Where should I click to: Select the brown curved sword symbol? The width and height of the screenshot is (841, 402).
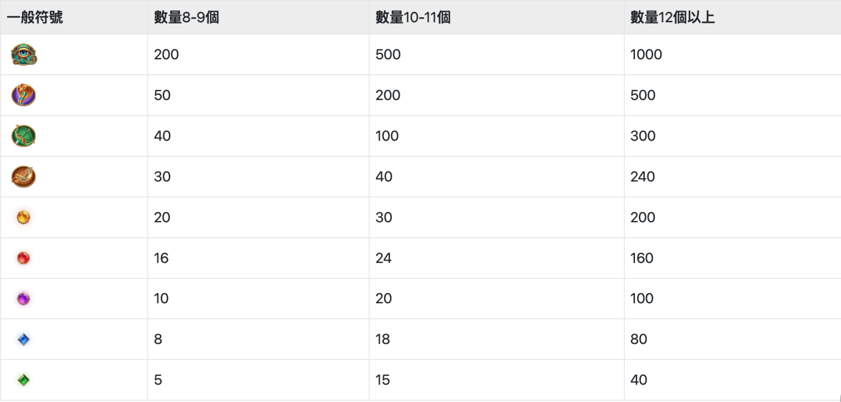pyautogui.click(x=24, y=177)
